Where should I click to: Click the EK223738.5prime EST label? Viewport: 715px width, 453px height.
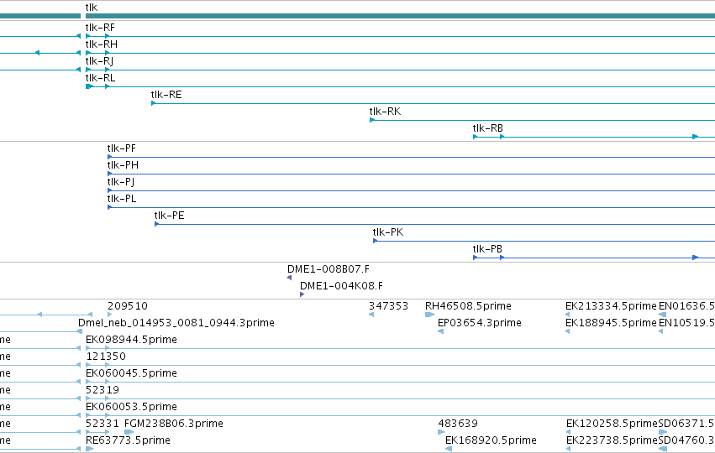pyautogui.click(x=612, y=440)
